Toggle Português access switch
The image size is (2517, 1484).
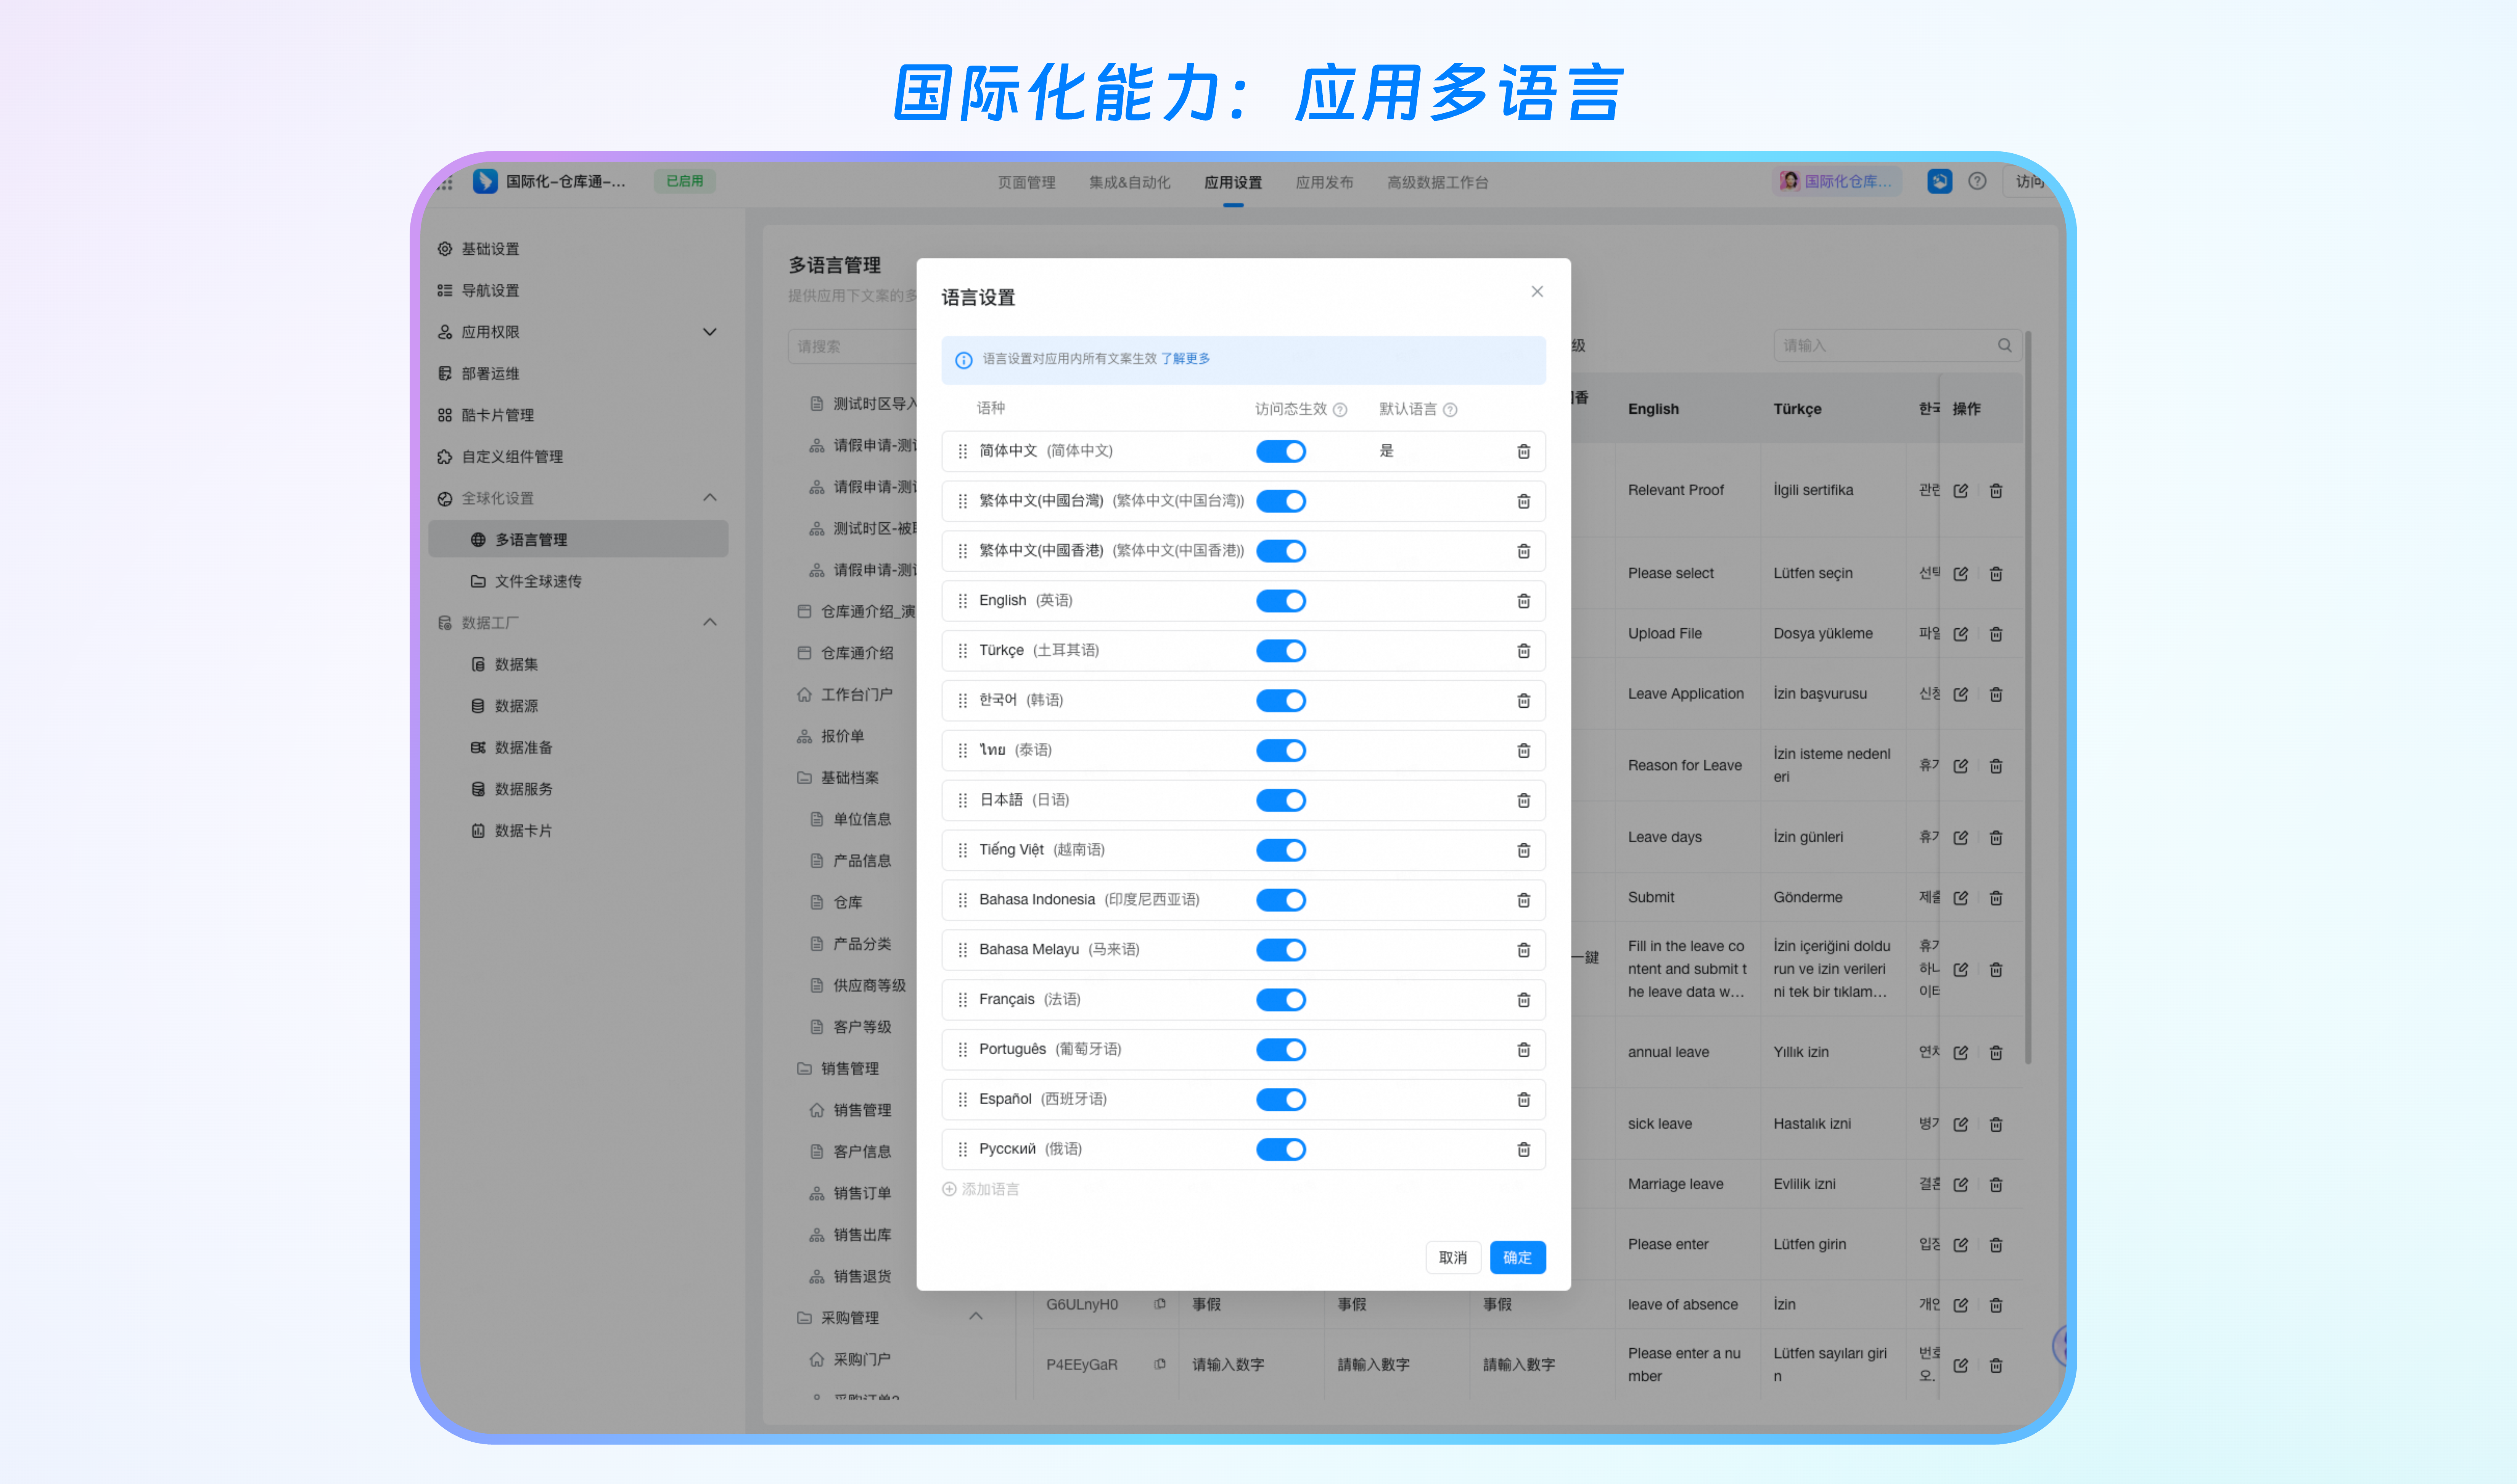coord(1281,1050)
